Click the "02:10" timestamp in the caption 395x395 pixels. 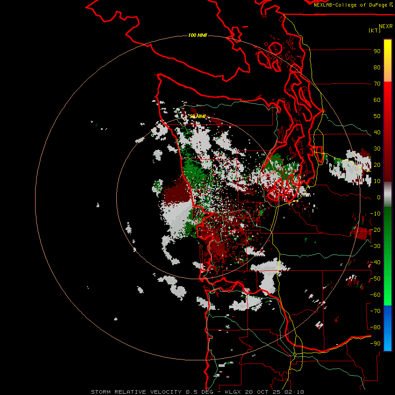click(x=294, y=392)
